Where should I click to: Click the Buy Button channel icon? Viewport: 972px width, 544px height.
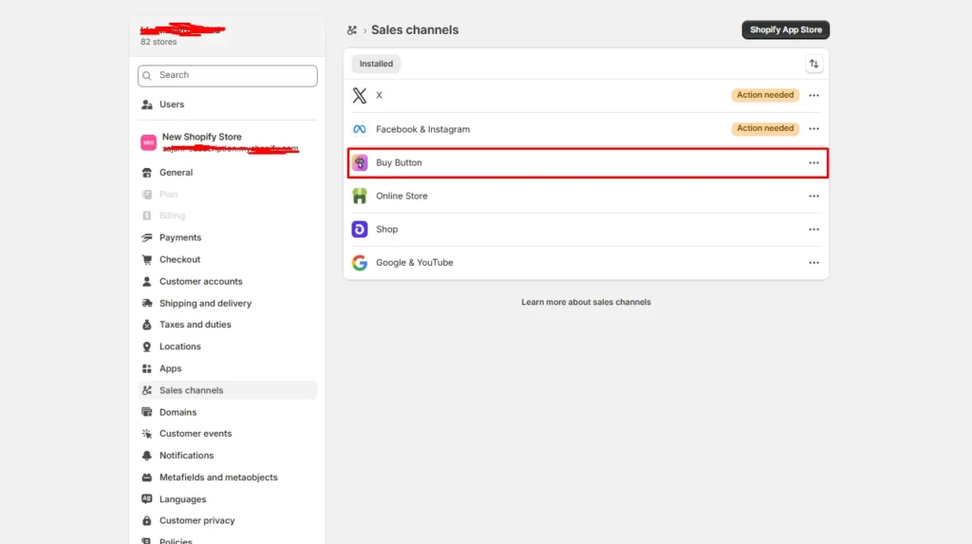[x=360, y=162]
